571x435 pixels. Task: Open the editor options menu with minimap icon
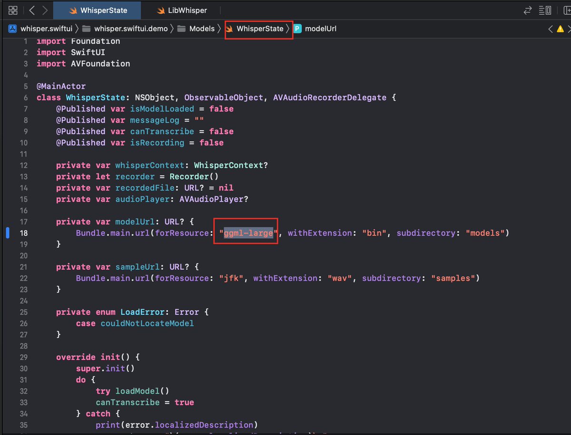coord(545,10)
